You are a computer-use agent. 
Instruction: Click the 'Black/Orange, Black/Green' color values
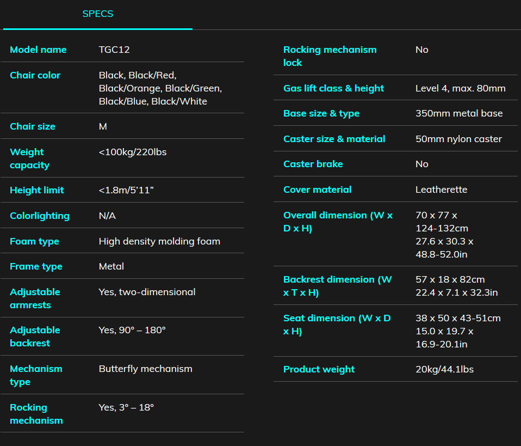tap(160, 88)
